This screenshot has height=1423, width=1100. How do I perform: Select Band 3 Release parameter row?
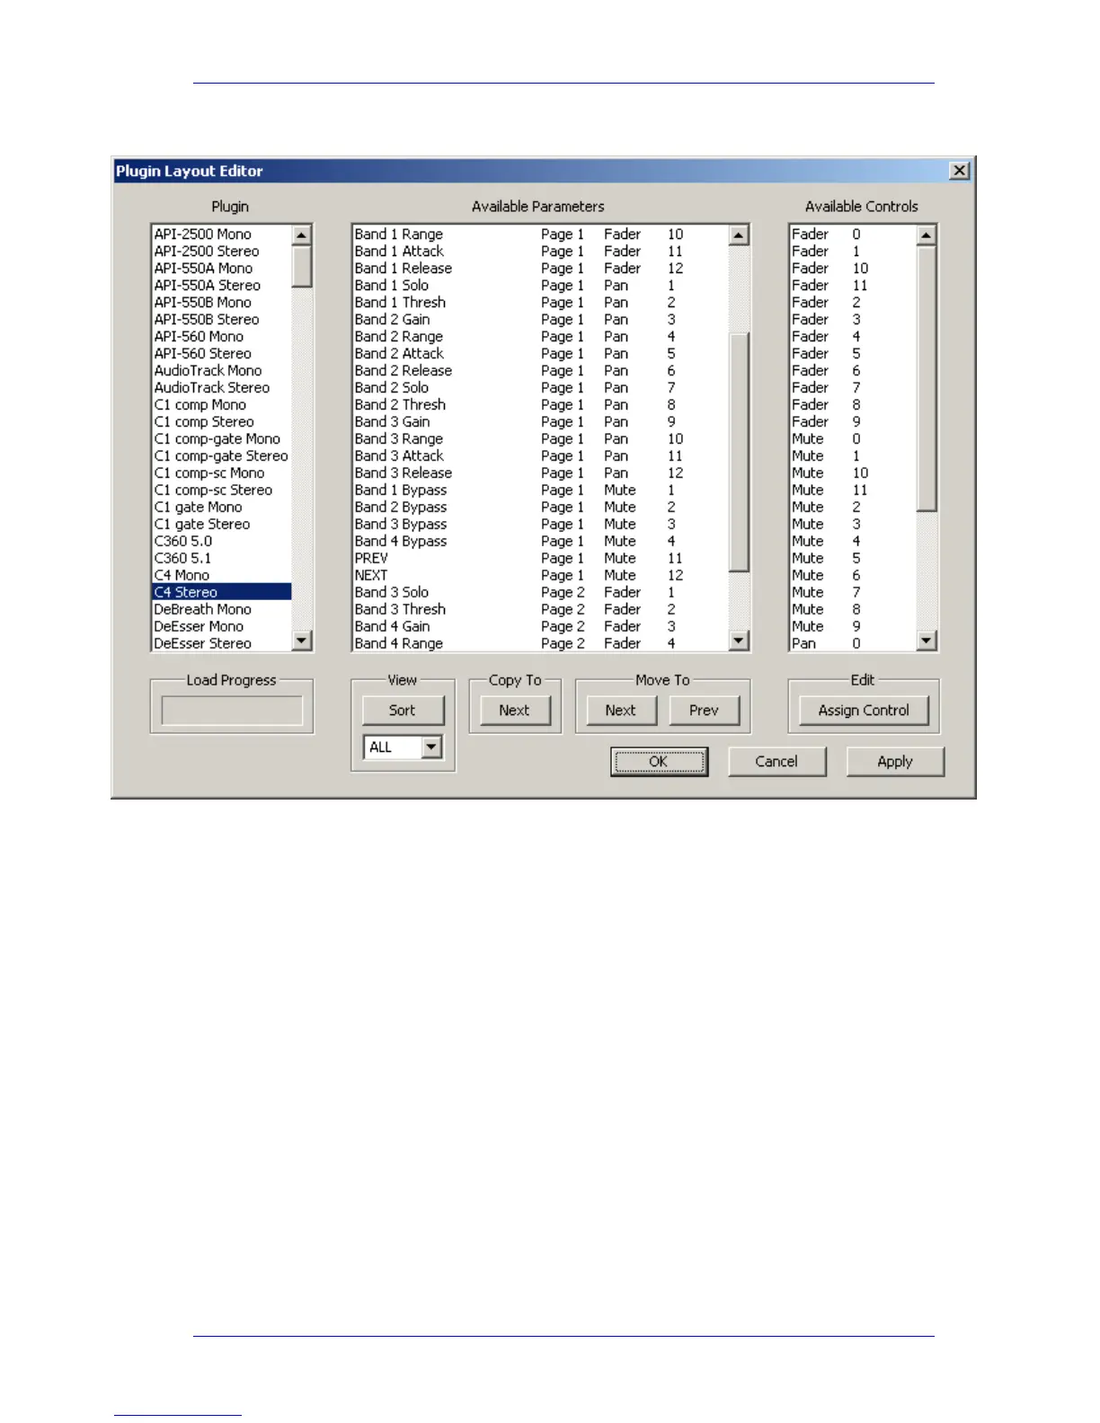[540, 473]
